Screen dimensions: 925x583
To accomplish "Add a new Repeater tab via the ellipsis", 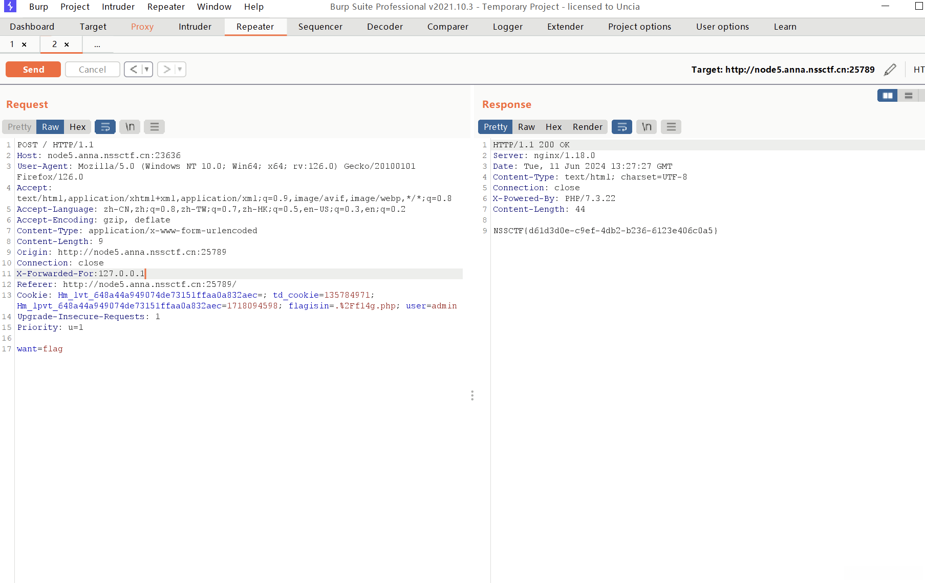I will (97, 44).
